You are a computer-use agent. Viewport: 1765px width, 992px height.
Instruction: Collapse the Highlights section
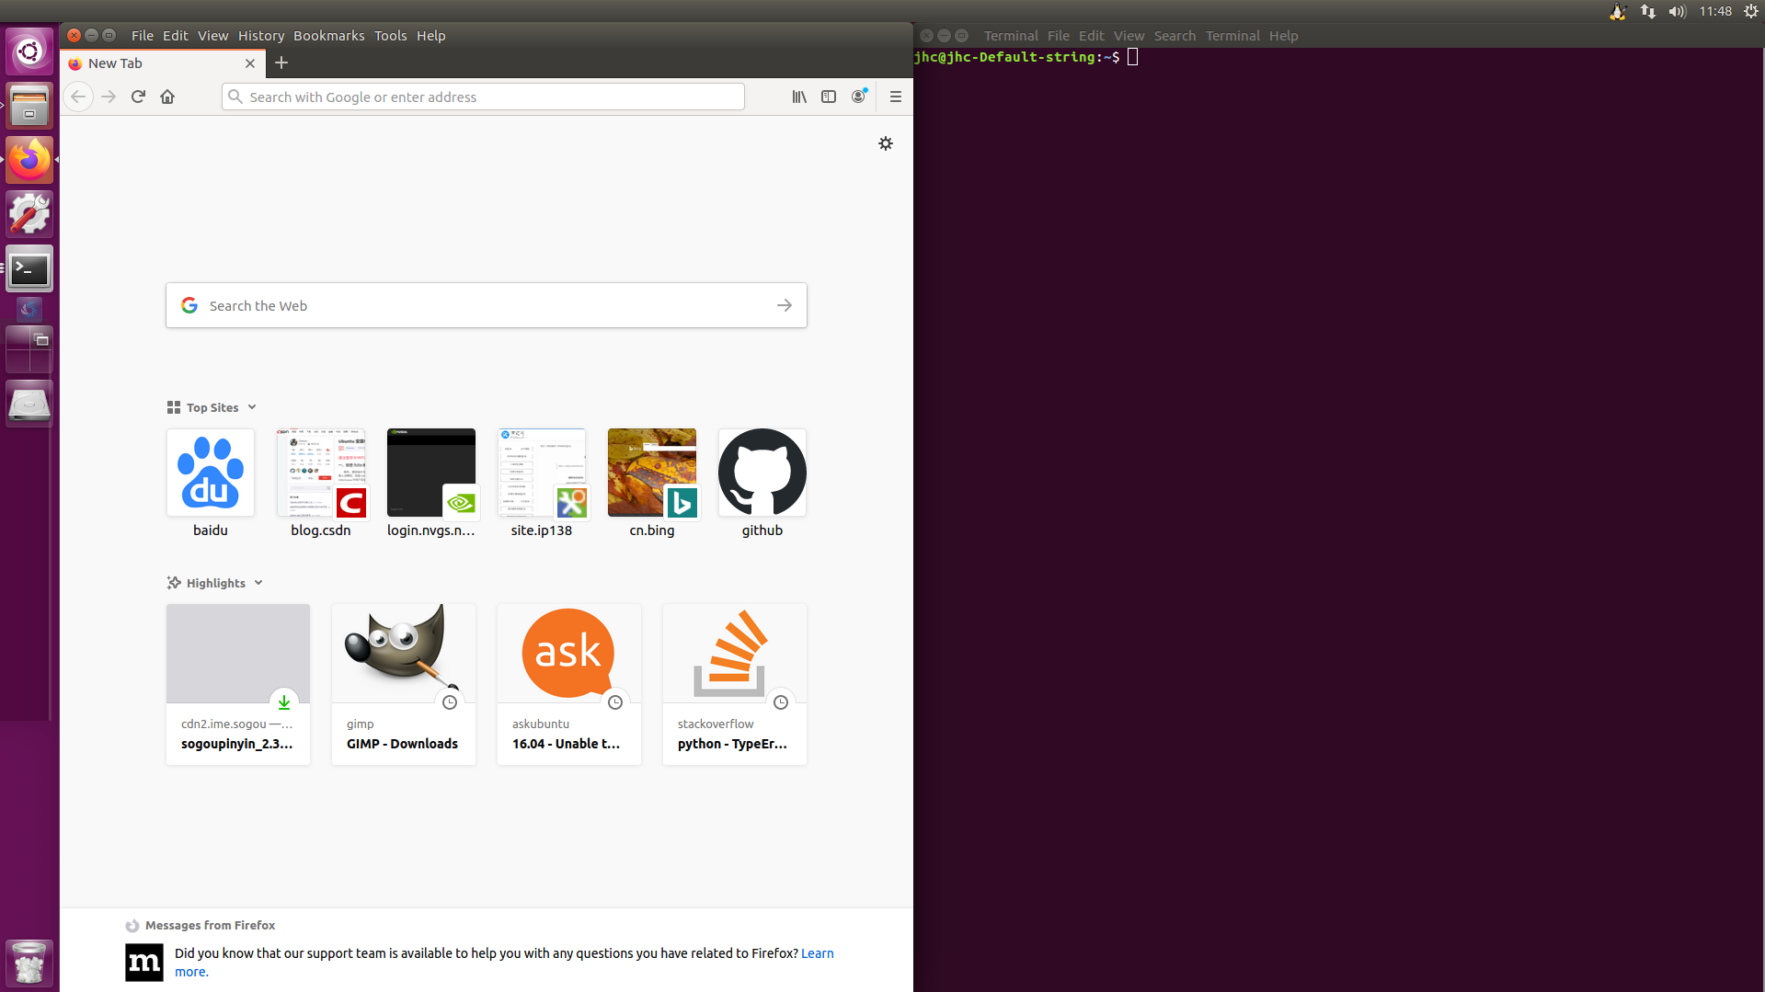tap(258, 582)
